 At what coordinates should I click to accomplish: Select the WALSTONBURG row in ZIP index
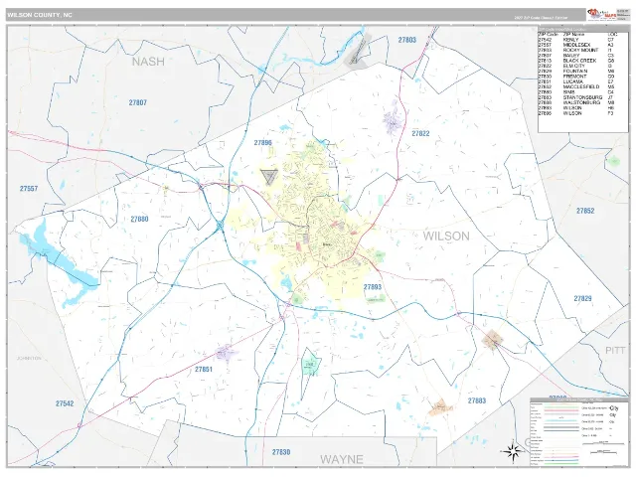pos(576,103)
